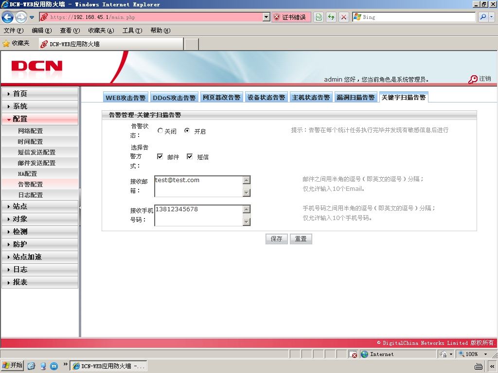Switch to 网页篡改告警 tab
This screenshot has height=373, width=498.
[221, 97]
